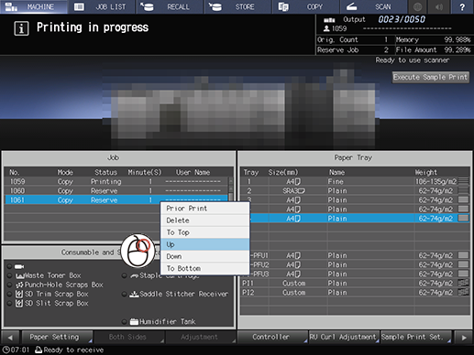This screenshot has height=355, width=474.
Task: Click the information icon beside Printing in progress
Action: point(21,28)
